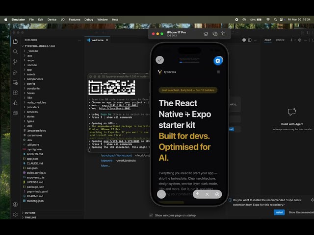The image size is (314, 235).
Task: Toggle Show welcome page on startup checkbox
Action: (x=151, y=215)
